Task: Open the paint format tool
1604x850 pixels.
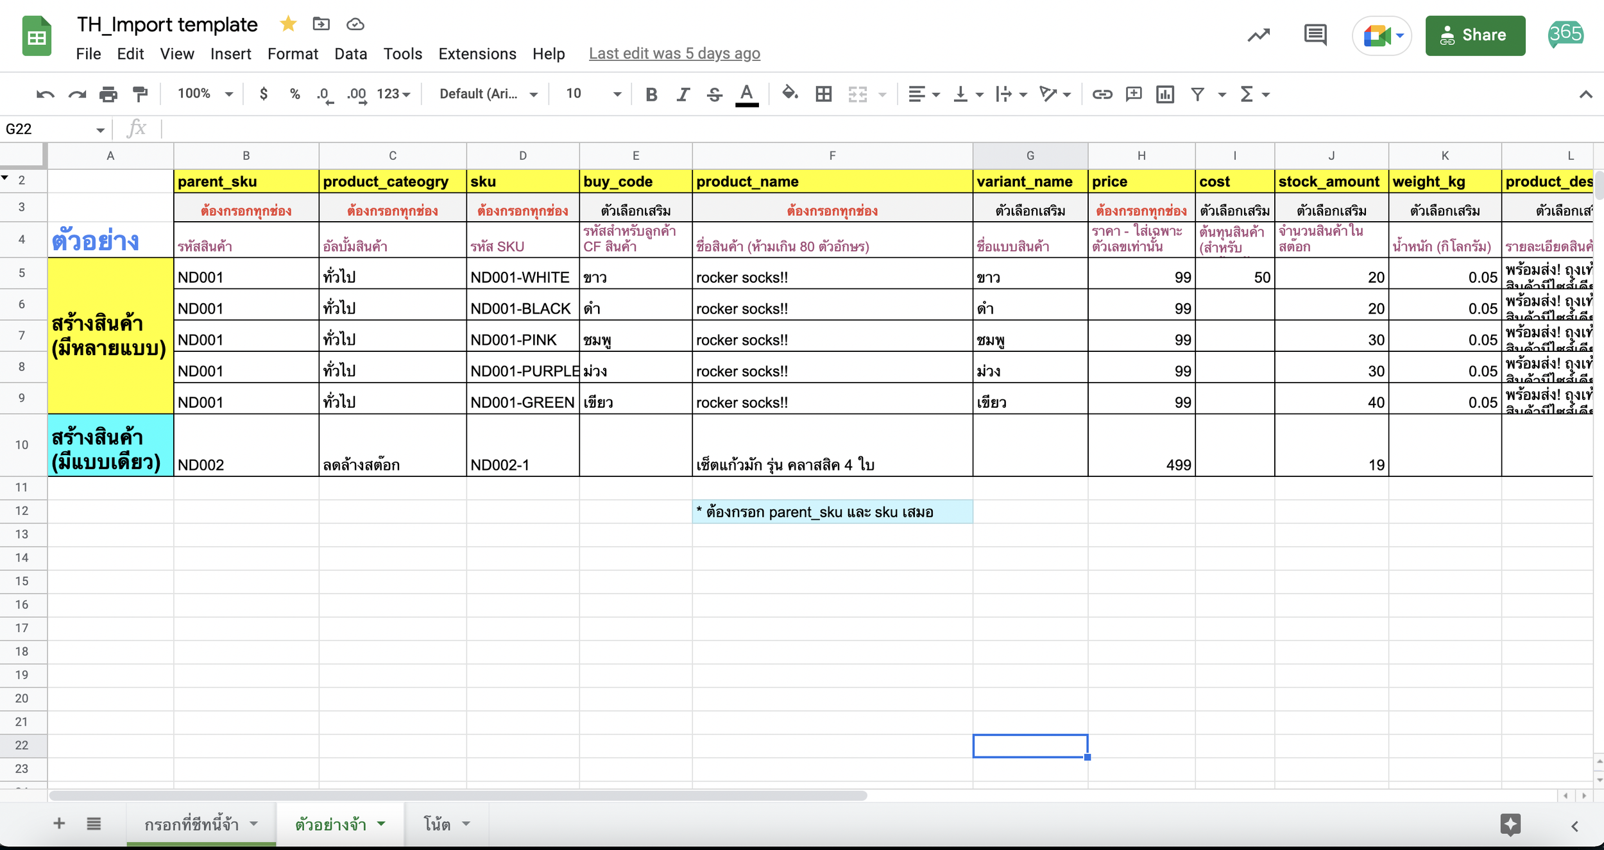Action: pyautogui.click(x=140, y=94)
